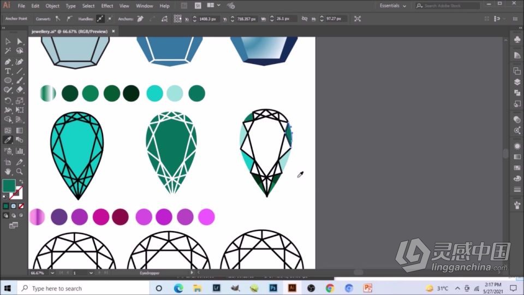Open the Edit menu

(x=35, y=5)
